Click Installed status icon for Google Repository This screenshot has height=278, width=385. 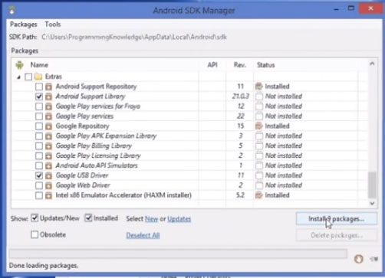(259, 126)
